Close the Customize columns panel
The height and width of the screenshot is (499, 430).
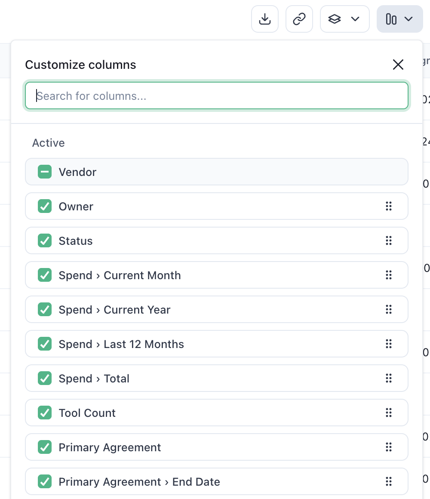click(x=398, y=65)
